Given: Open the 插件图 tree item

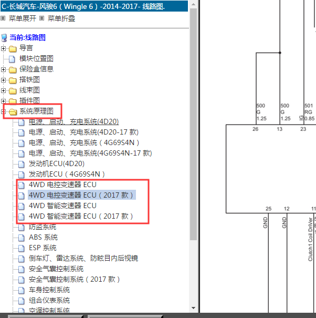Looking at the screenshot, I should pyautogui.click(x=29, y=100).
